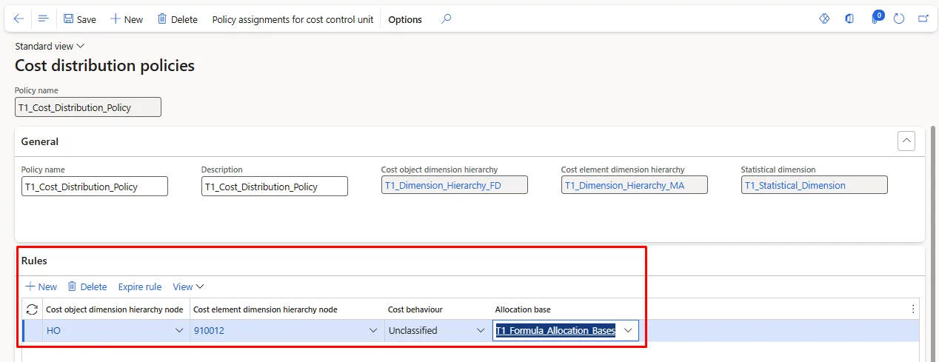This screenshot has height=362, width=939.
Task: Add a new rule in Rules
Action: coord(41,286)
